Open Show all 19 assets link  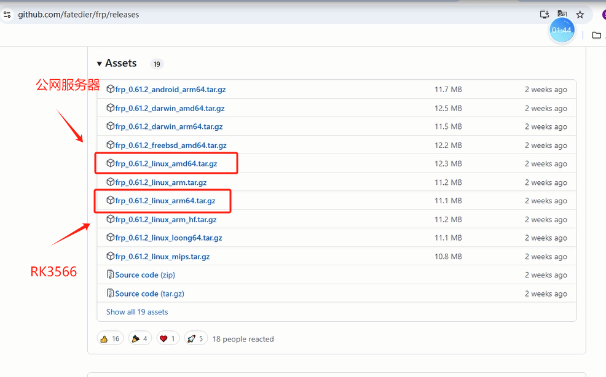point(137,312)
